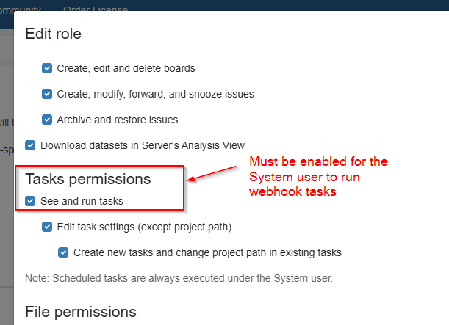This screenshot has height=325, width=449.
Task: Click the Edit role dialog title
Action: (x=53, y=33)
